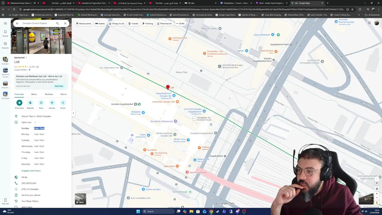The height and width of the screenshot is (215, 382).
Task: Click the Decathlon Dresden map marker
Action: click(220, 66)
